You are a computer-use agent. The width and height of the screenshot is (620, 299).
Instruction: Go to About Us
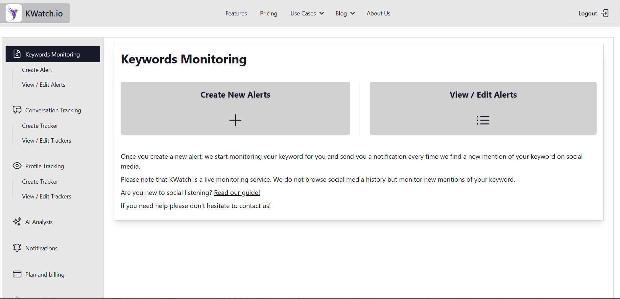pos(379,13)
